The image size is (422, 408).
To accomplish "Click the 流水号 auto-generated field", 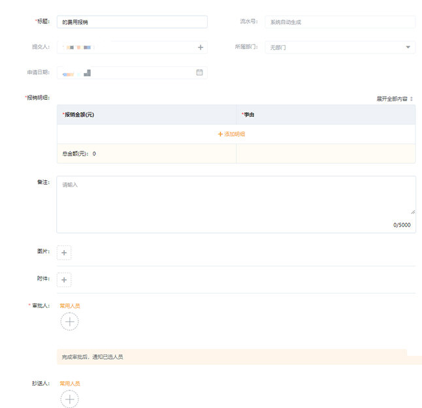I will 340,22.
